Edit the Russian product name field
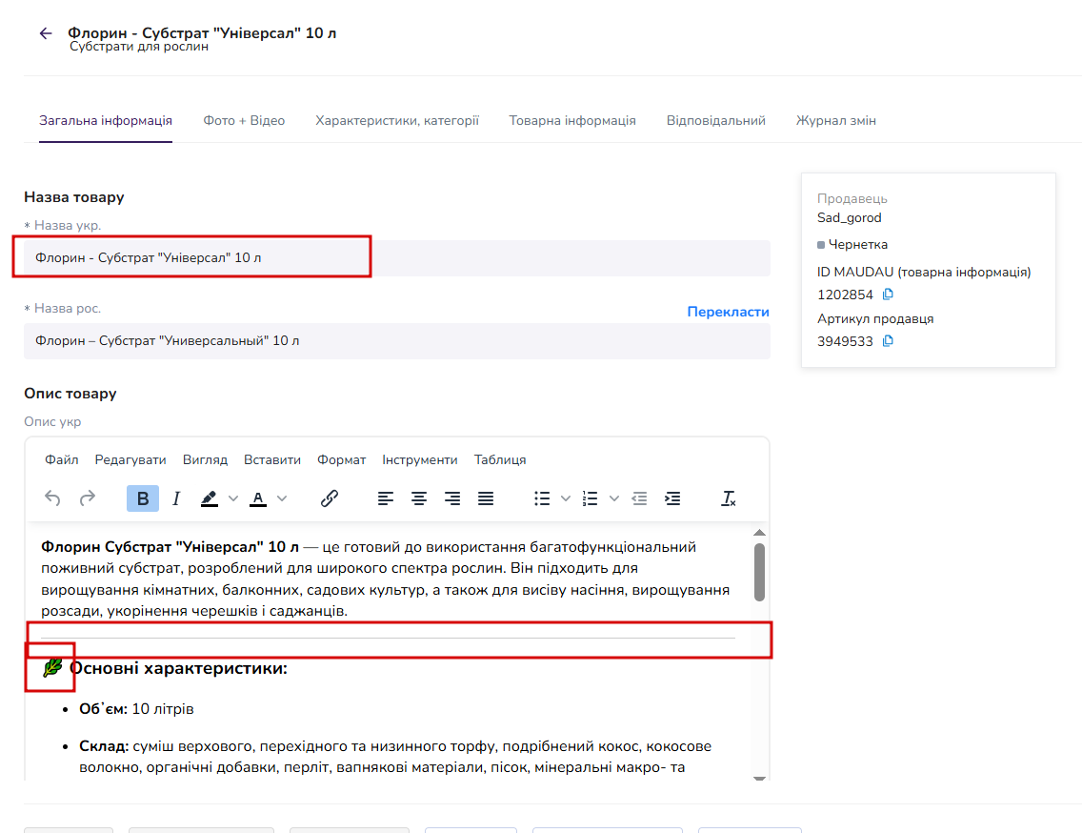The image size is (1082, 833). coord(397,341)
